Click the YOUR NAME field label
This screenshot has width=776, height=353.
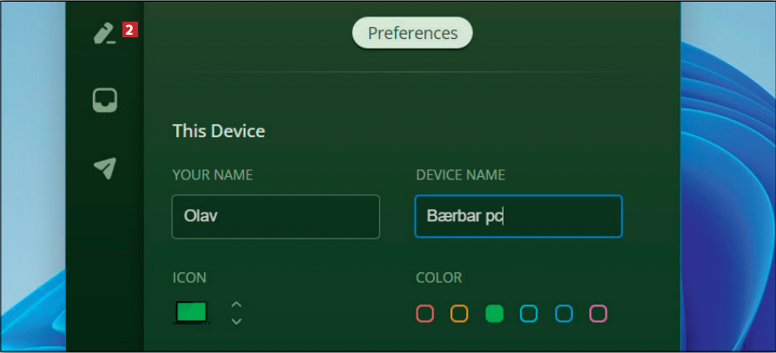pos(213,175)
